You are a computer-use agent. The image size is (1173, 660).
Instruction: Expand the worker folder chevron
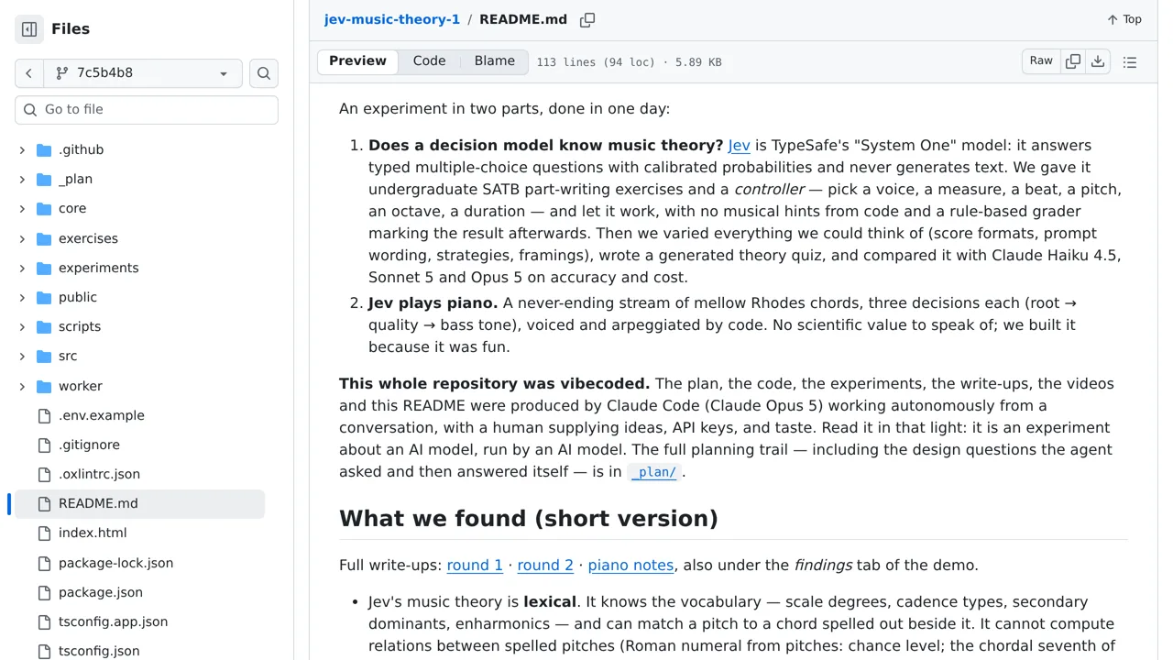tap(22, 386)
